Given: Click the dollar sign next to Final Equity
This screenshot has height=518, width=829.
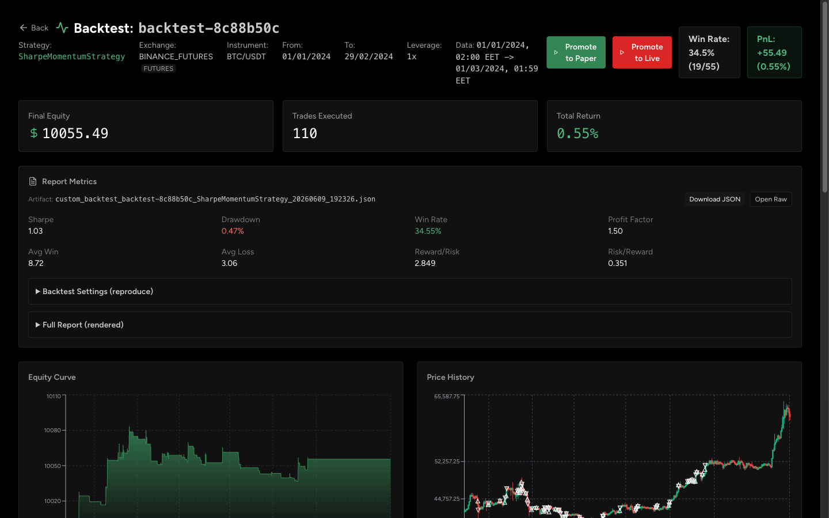Looking at the screenshot, I should pos(34,133).
